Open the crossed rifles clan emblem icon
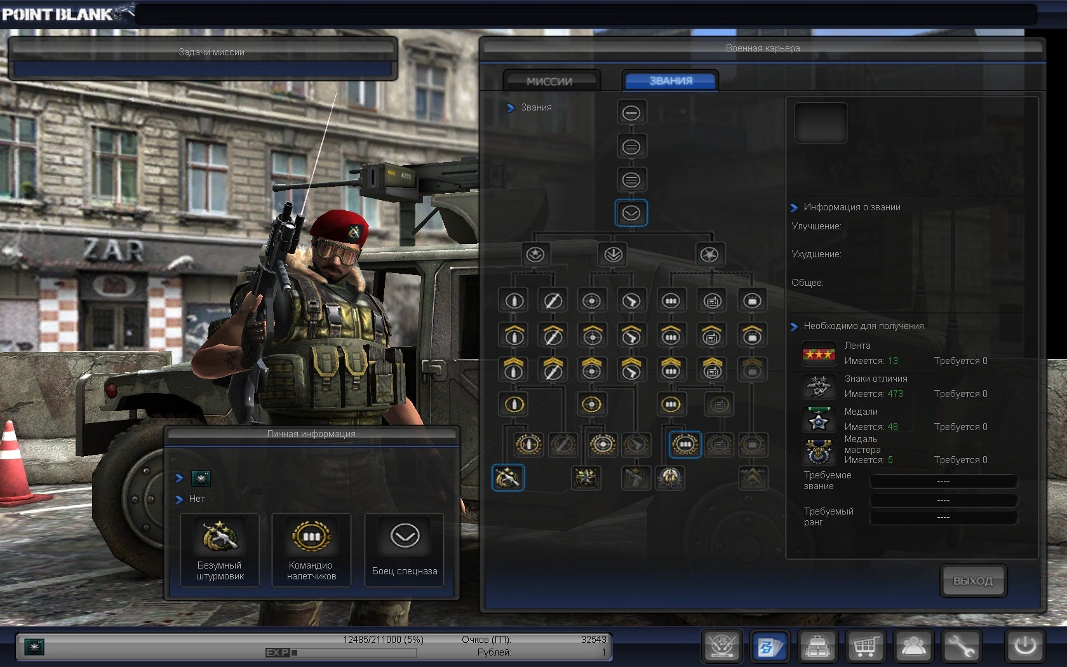Screen dimensions: 1067x667 point(722,647)
